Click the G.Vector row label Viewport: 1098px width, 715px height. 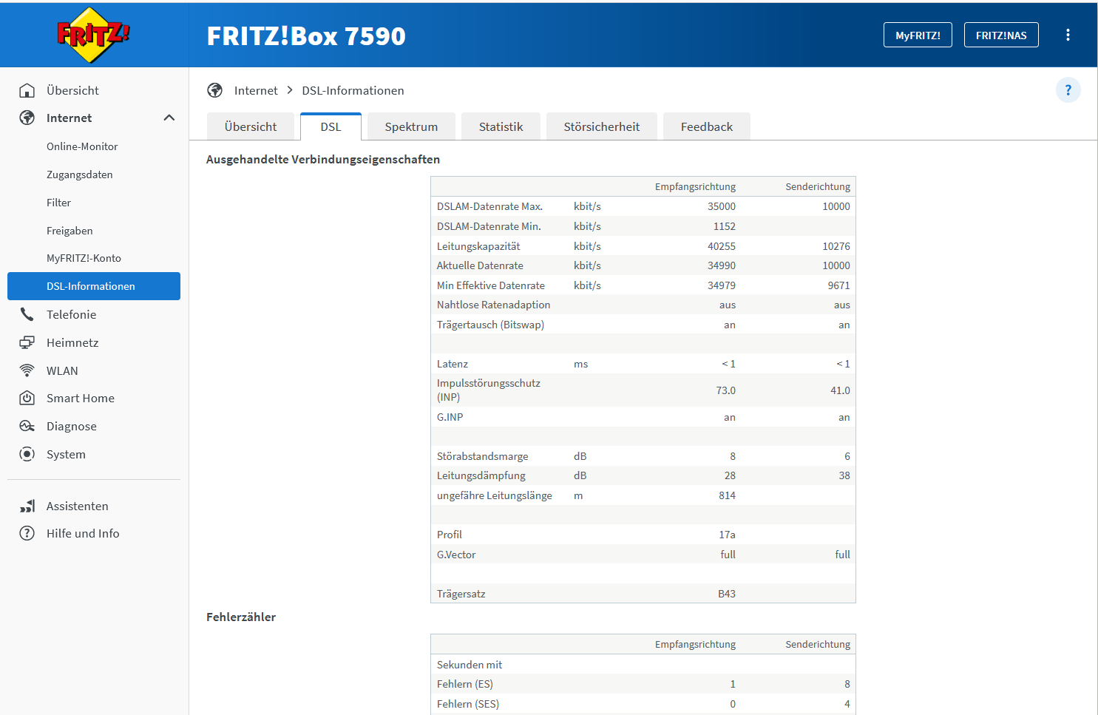[456, 555]
